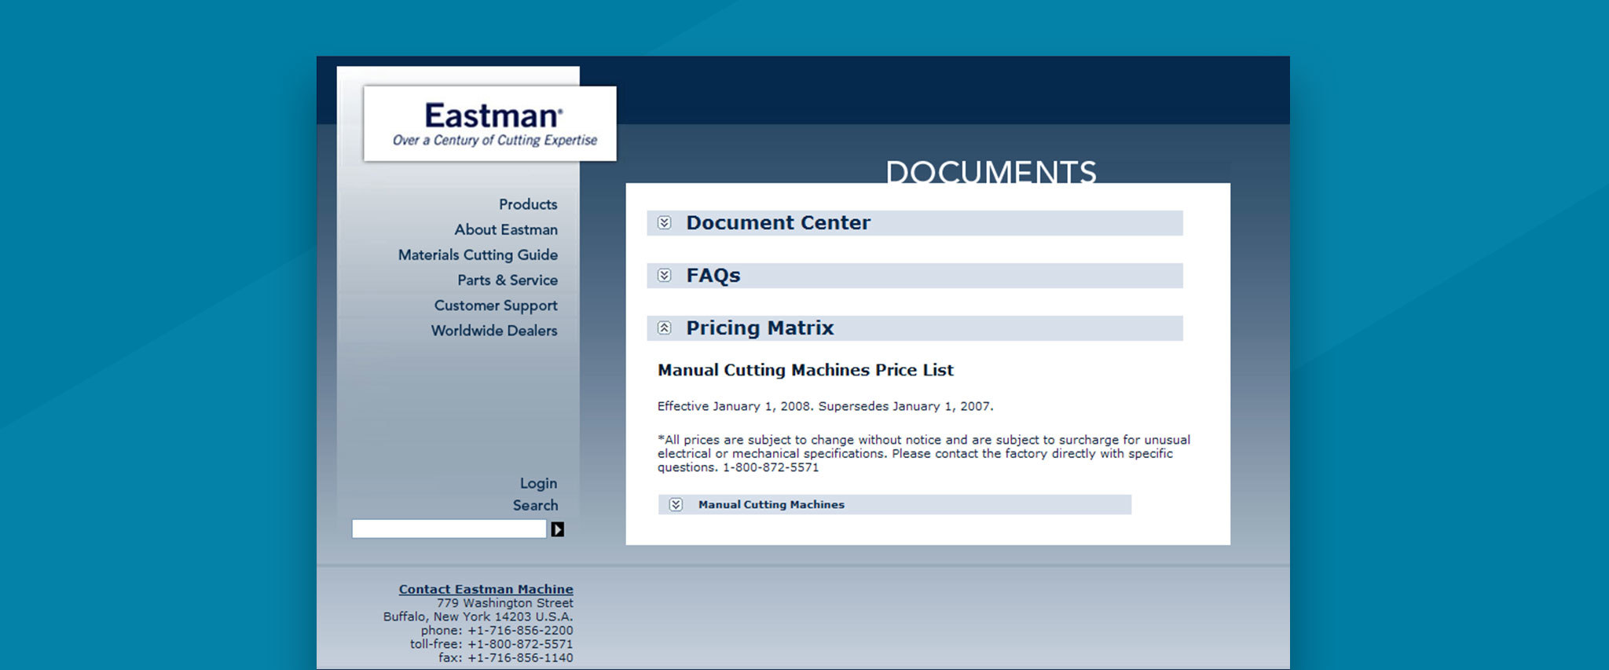Click the Eastman logo
The height and width of the screenshot is (670, 1609).
click(489, 124)
